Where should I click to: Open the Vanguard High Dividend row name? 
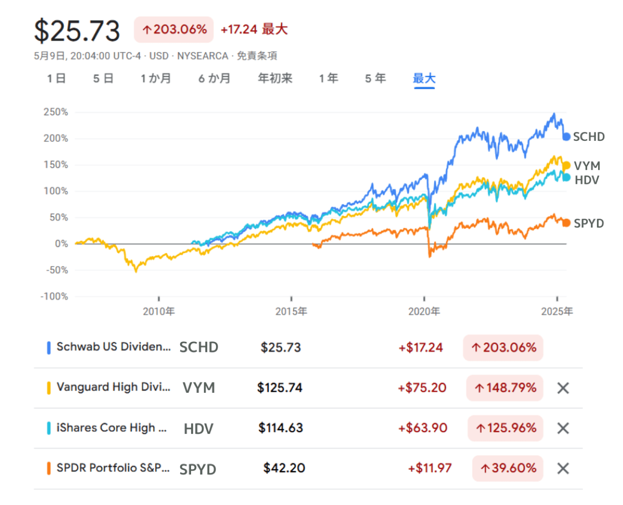coord(113,387)
